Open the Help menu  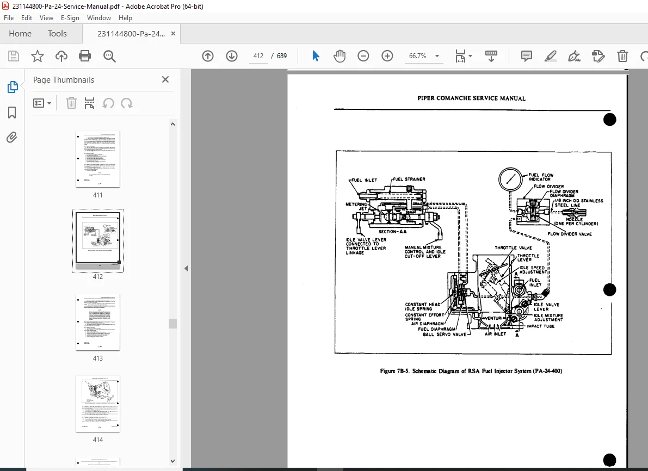coord(125,18)
